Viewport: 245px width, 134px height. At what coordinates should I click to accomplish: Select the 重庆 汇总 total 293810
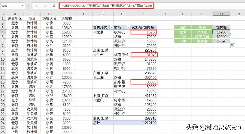pyautogui.click(x=144, y=118)
